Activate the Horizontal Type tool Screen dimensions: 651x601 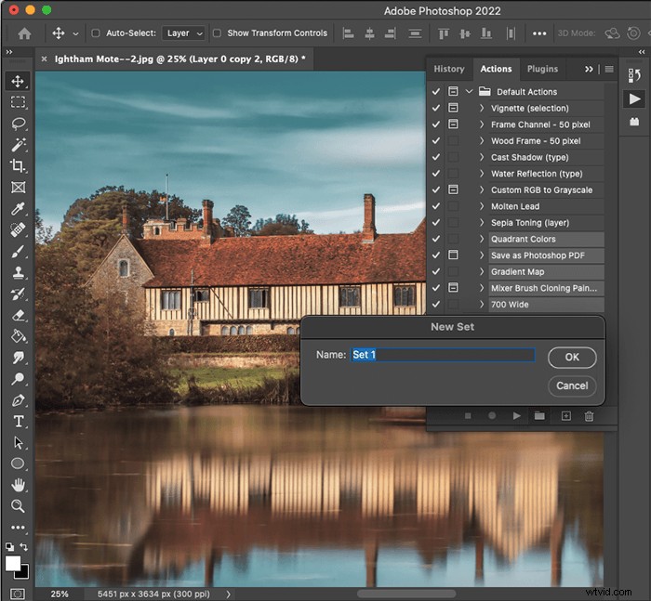coord(18,422)
